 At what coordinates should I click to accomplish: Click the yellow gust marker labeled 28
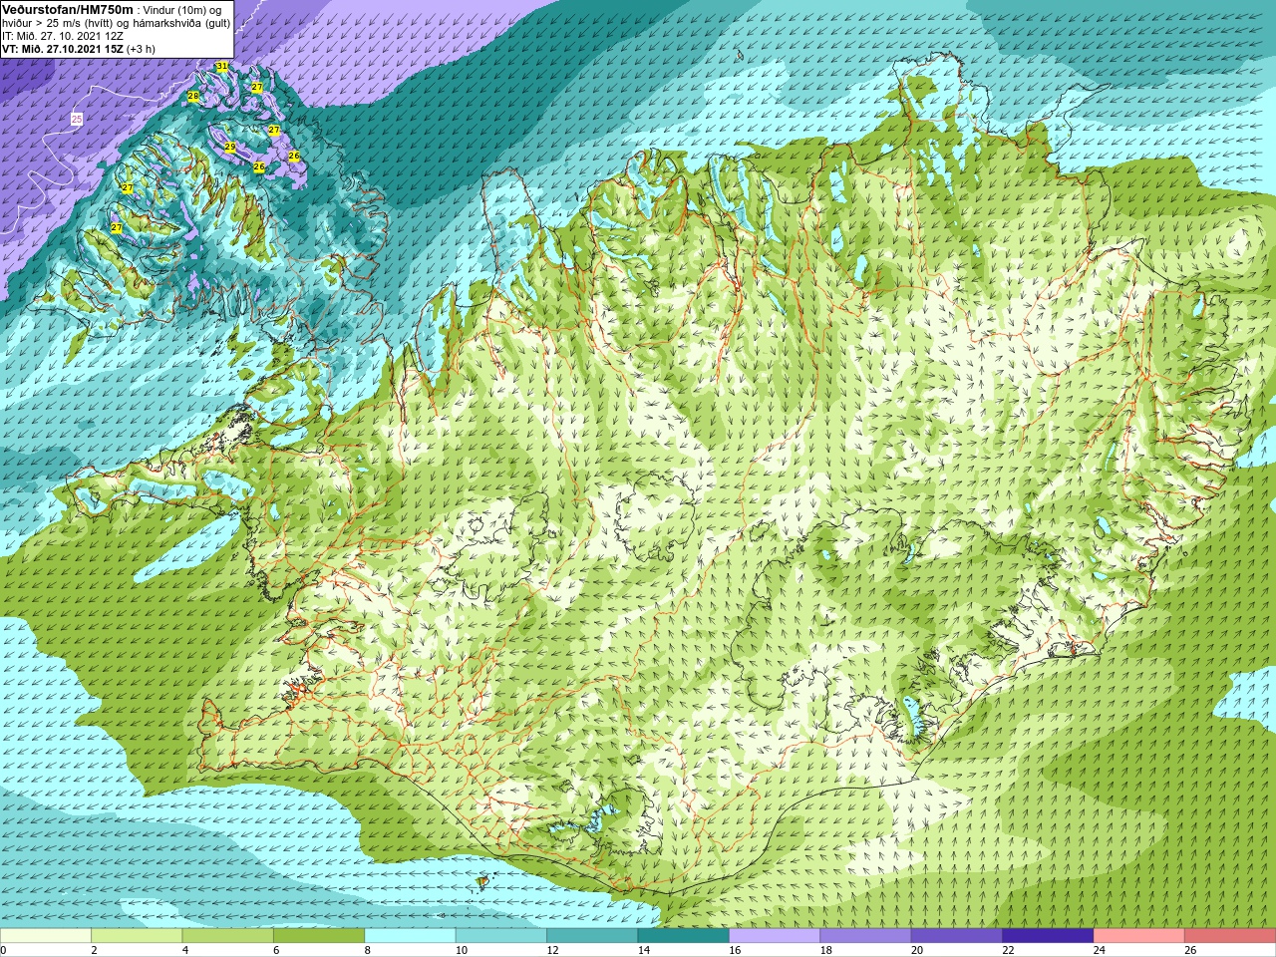(193, 97)
